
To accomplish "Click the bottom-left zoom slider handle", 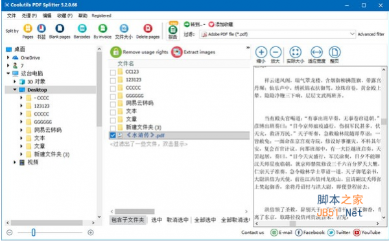I will pos(34,233).
